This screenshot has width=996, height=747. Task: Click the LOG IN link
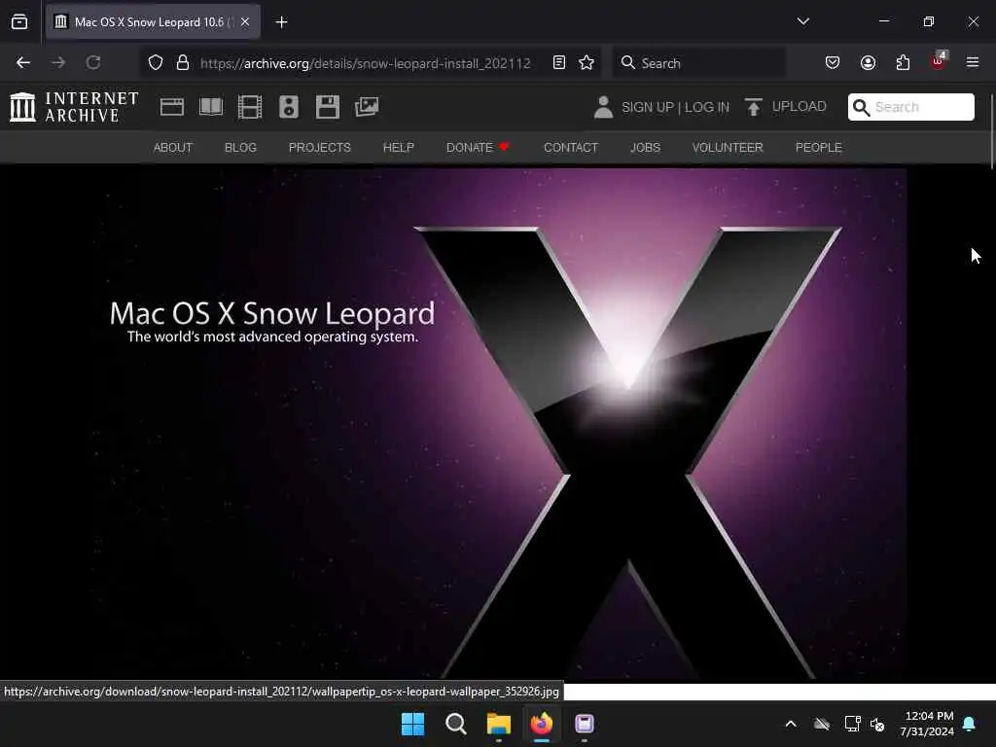click(707, 107)
